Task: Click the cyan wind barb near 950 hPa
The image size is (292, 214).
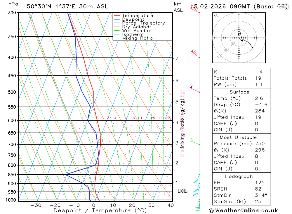Action: coord(196,192)
